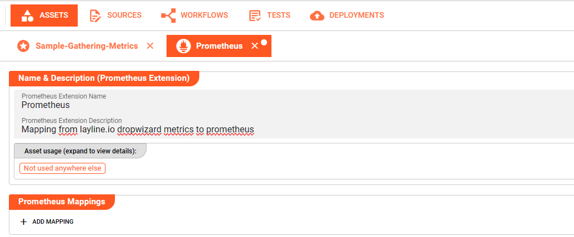
Task: Open the Sources menu item
Action: [x=124, y=16]
